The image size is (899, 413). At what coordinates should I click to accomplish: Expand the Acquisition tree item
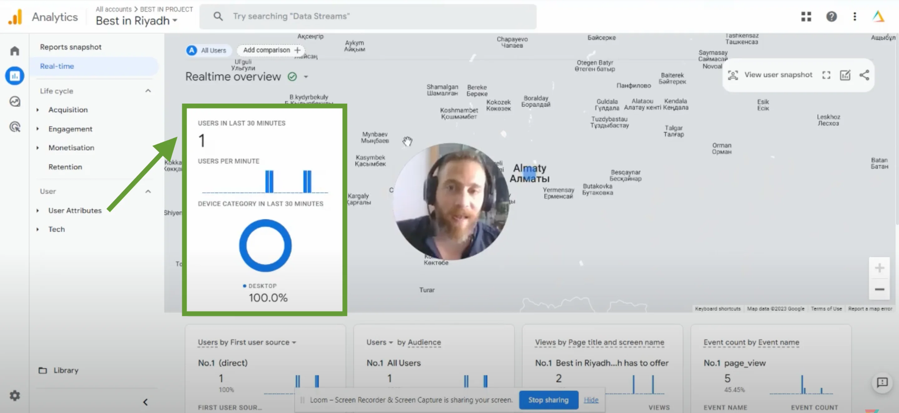coord(38,110)
